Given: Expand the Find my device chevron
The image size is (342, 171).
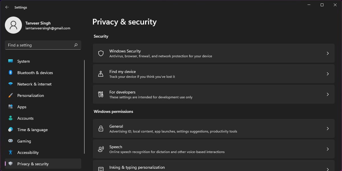Looking at the screenshot, I should [328, 74].
